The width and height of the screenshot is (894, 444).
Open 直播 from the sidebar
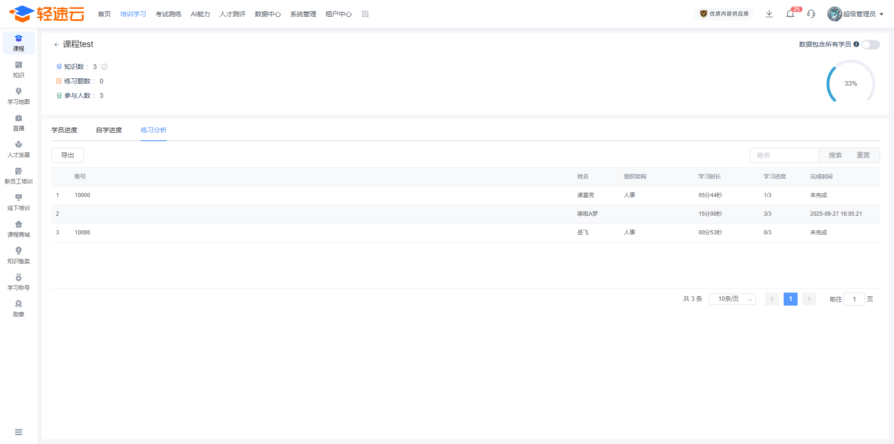[19, 123]
